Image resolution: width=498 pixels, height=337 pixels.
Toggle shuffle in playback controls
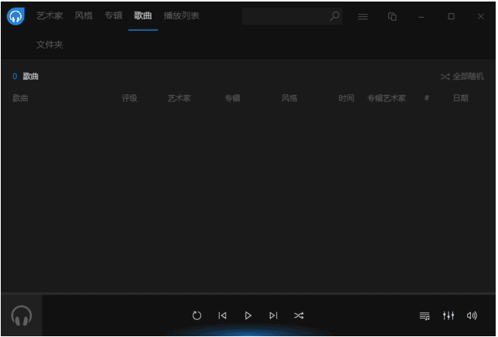point(298,315)
